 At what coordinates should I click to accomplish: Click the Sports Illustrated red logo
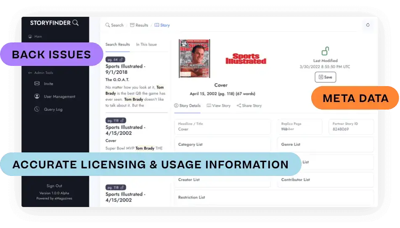pyautogui.click(x=246, y=59)
